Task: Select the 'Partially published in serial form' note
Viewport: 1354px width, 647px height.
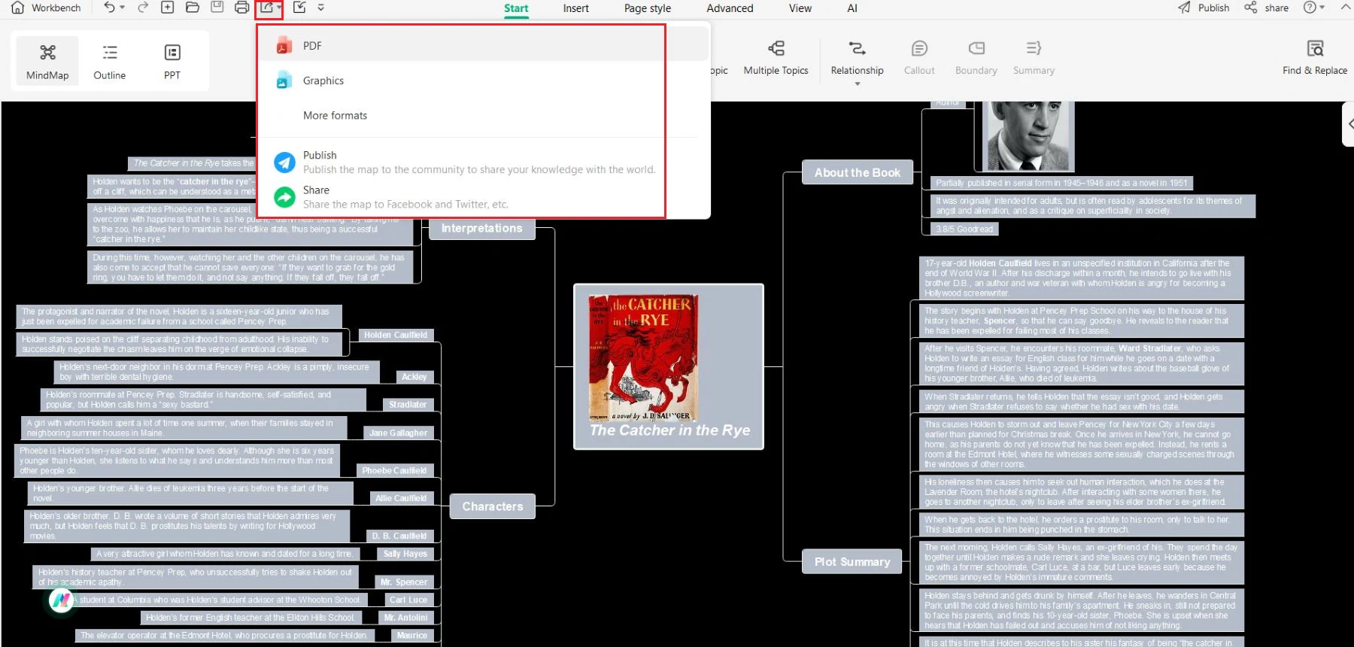Action: point(1061,183)
